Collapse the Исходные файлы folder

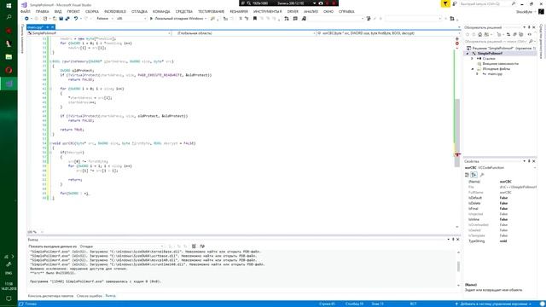click(472, 69)
